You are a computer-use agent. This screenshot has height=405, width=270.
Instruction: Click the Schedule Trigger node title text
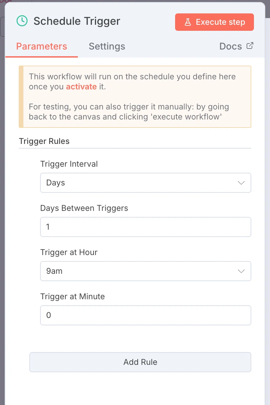click(x=77, y=21)
